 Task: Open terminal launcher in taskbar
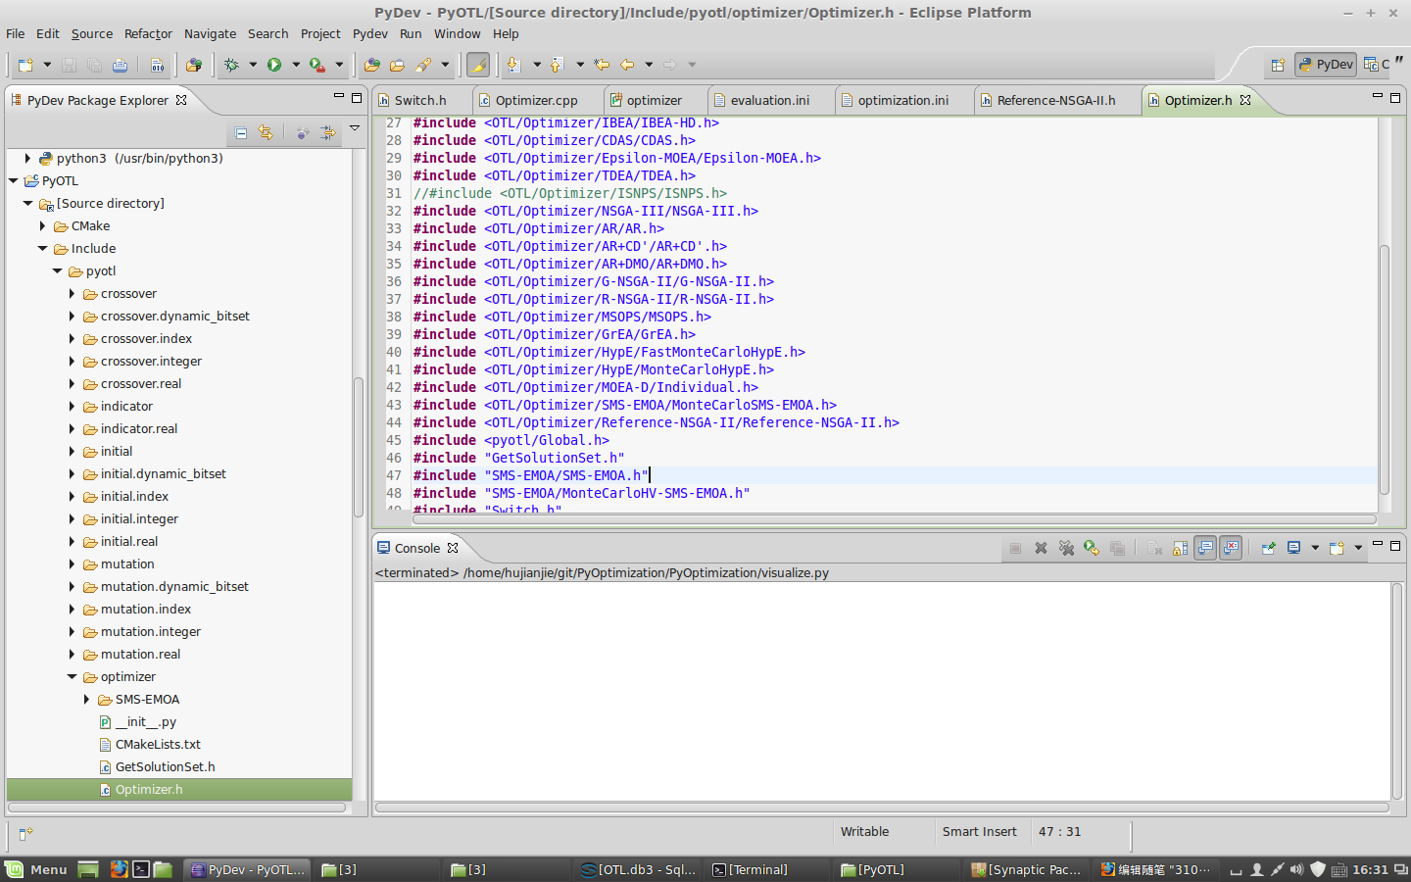141,869
